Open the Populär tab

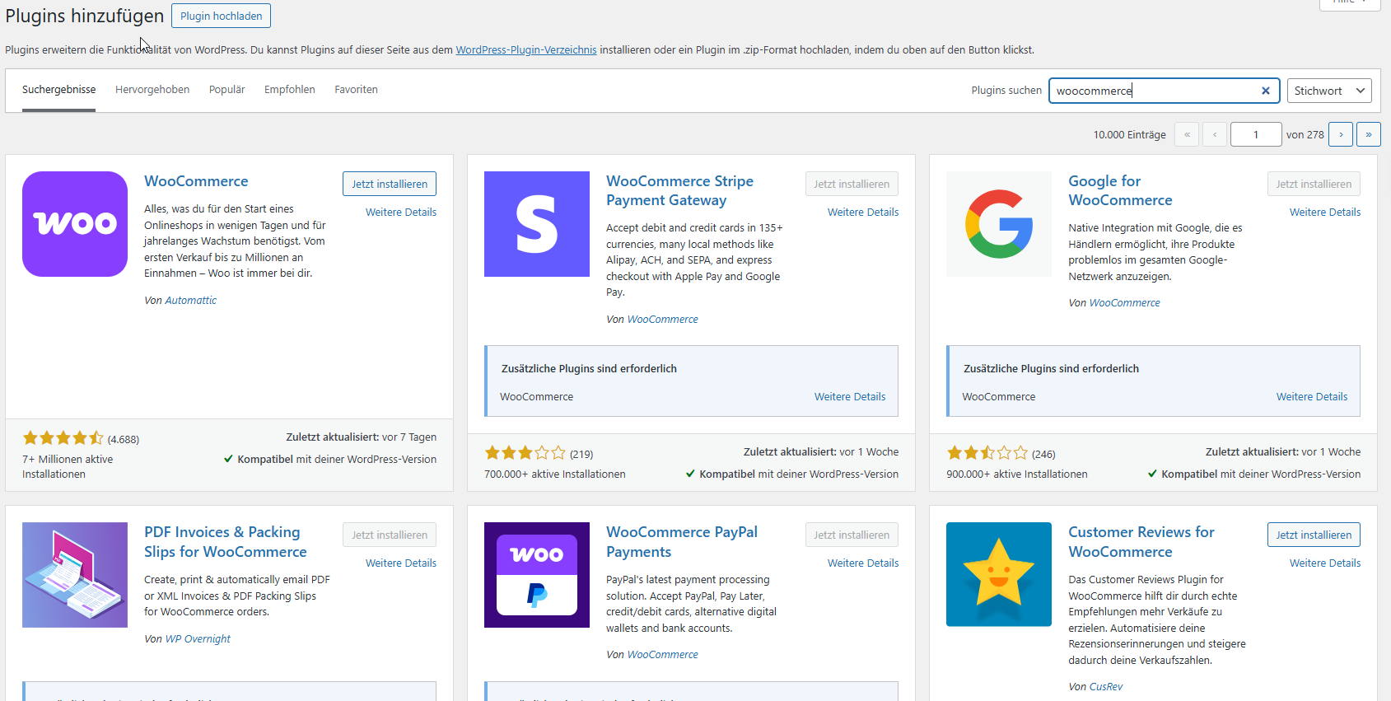(226, 90)
